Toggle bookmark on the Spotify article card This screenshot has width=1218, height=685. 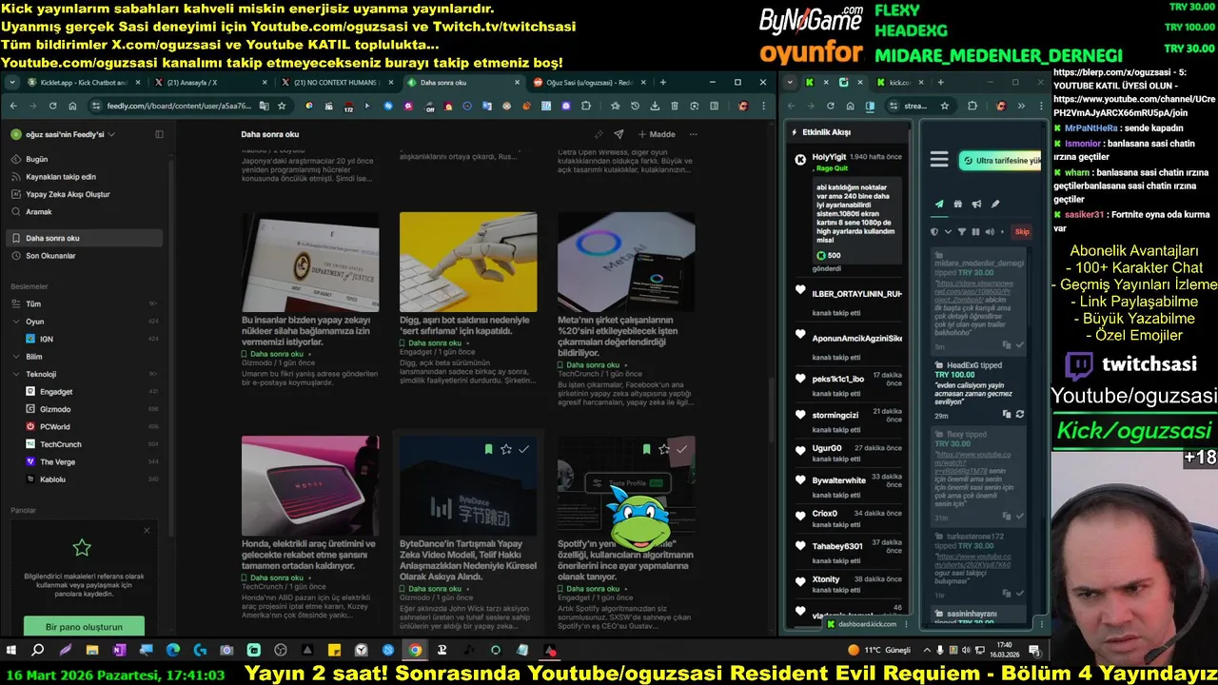(647, 449)
